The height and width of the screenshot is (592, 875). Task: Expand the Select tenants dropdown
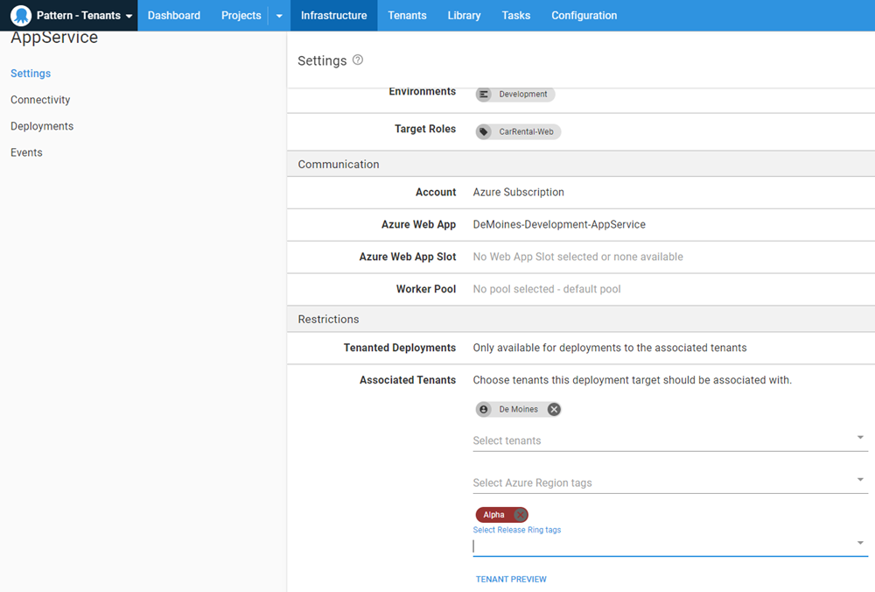pos(860,438)
